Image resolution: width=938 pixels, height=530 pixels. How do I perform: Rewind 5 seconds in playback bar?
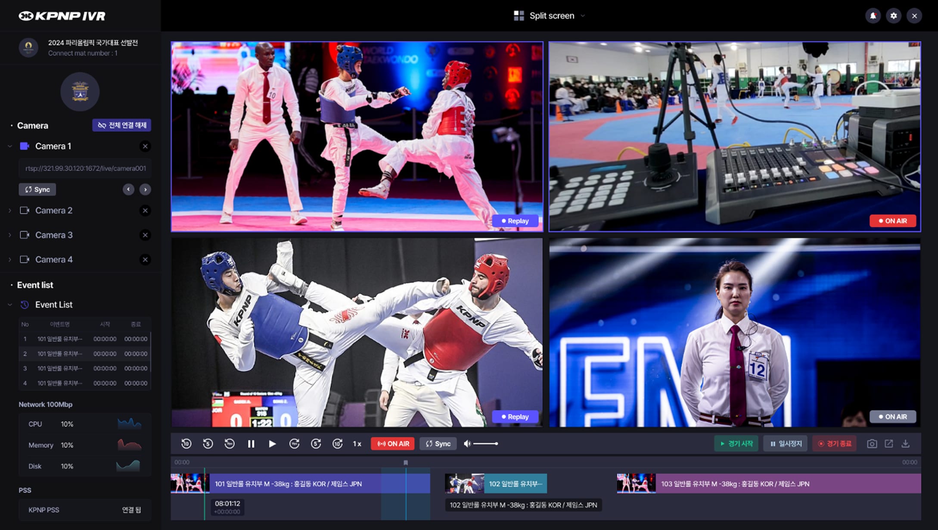(x=208, y=443)
